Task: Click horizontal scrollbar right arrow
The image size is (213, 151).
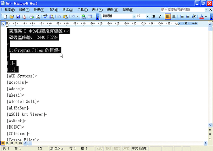Action: [x=206, y=143]
